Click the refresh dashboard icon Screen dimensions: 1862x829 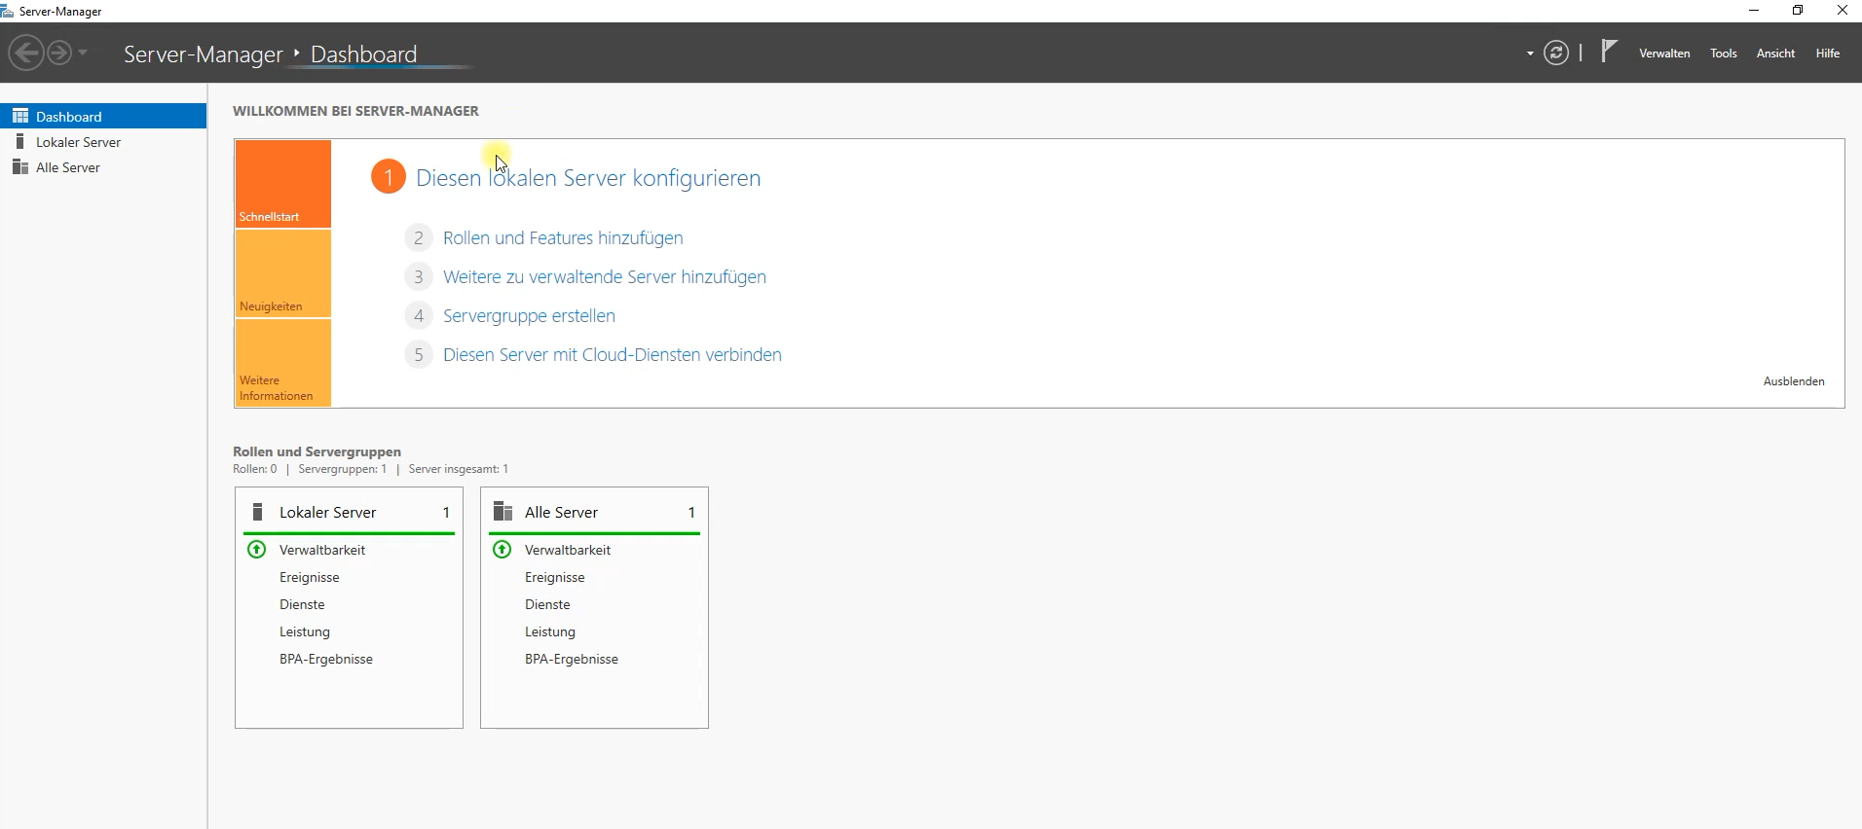1556,53
